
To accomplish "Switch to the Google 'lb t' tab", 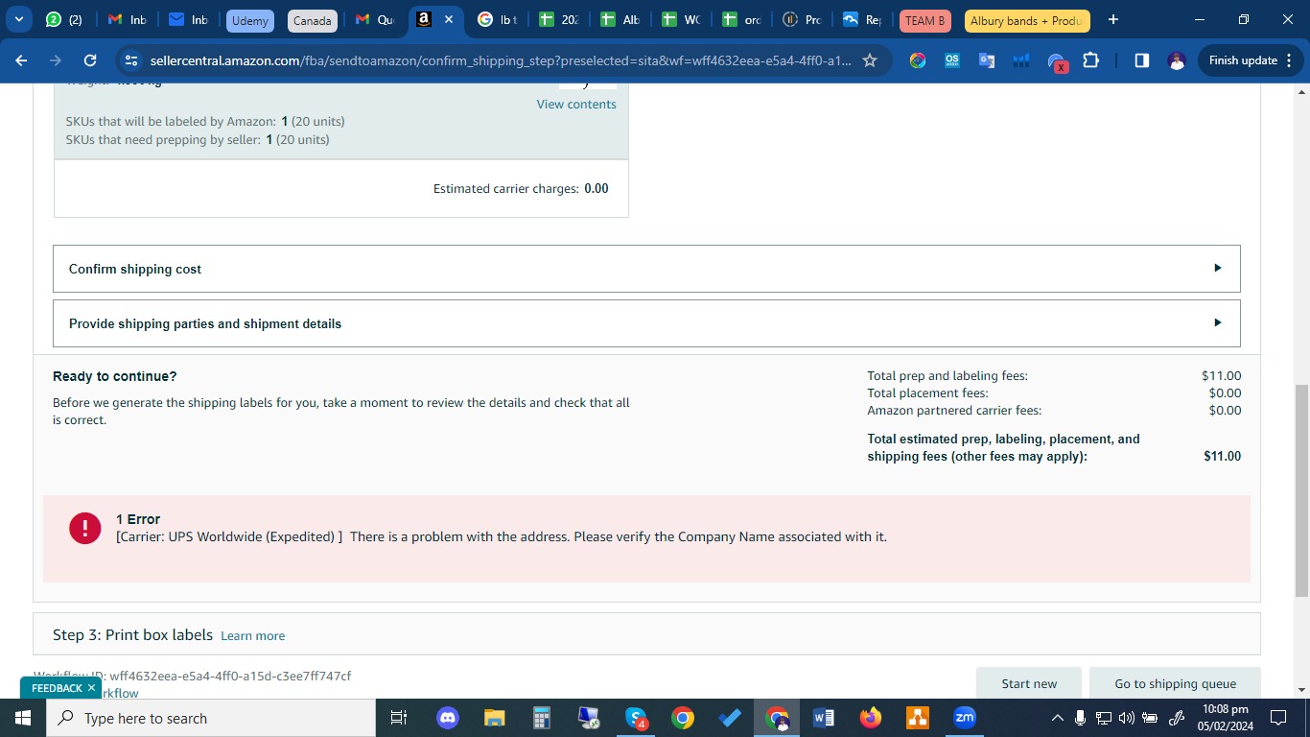I will point(498,19).
